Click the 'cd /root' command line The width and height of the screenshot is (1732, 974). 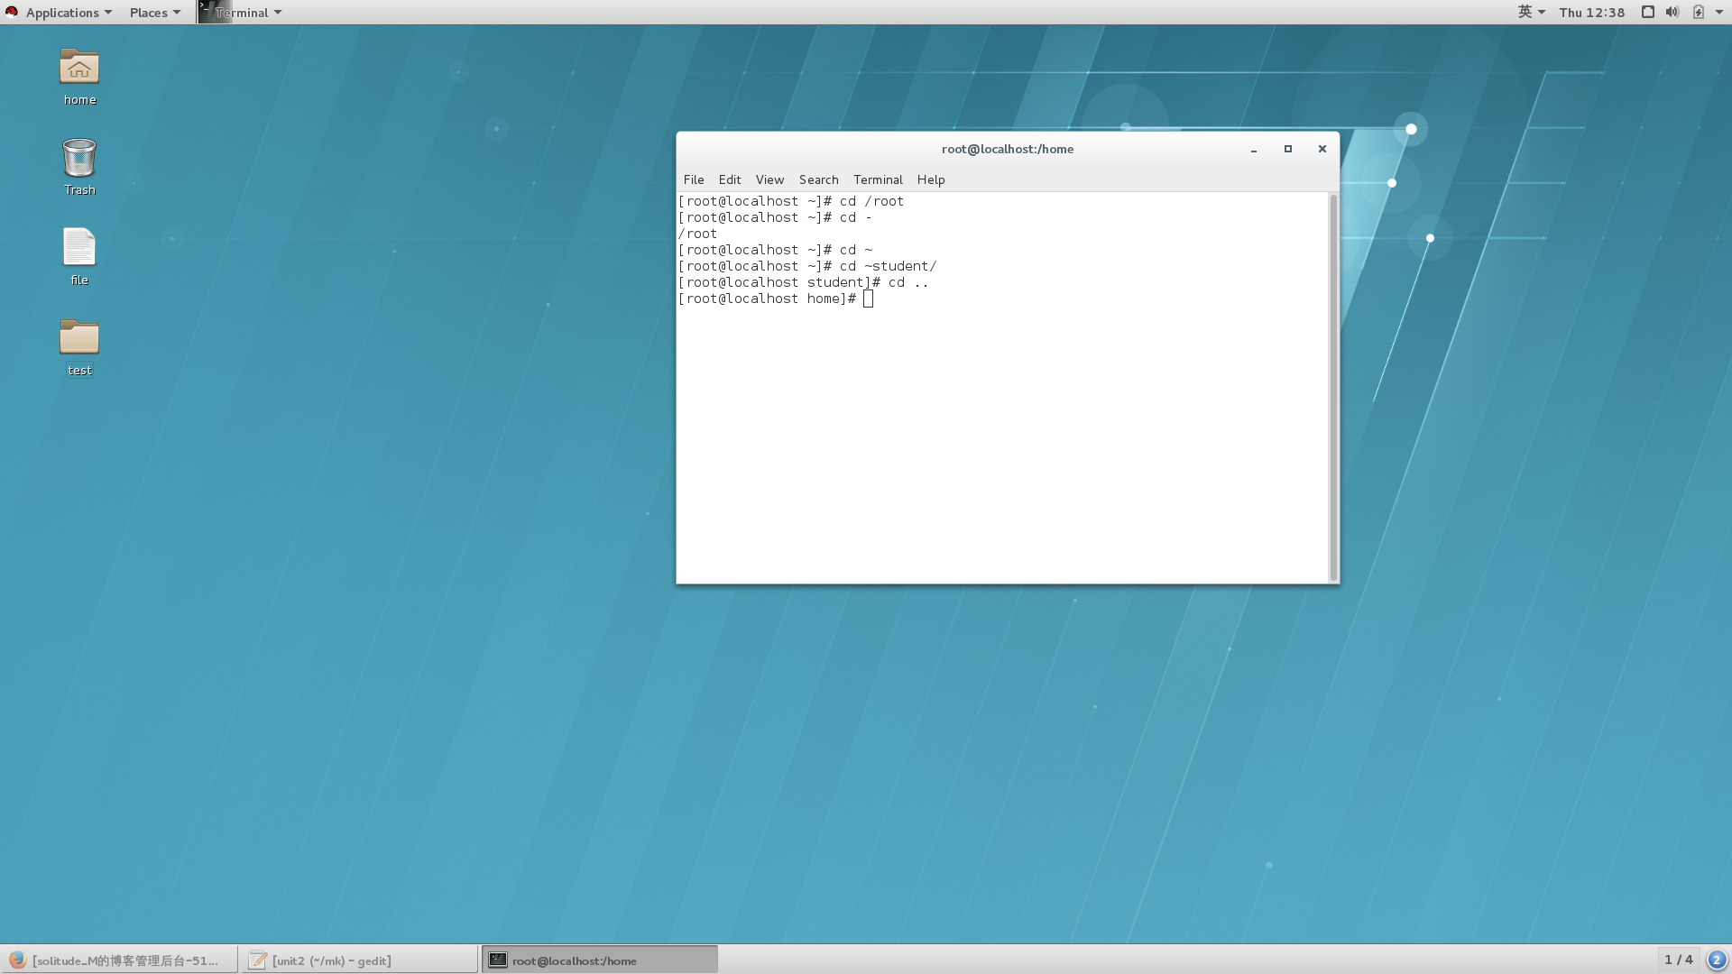pos(791,201)
